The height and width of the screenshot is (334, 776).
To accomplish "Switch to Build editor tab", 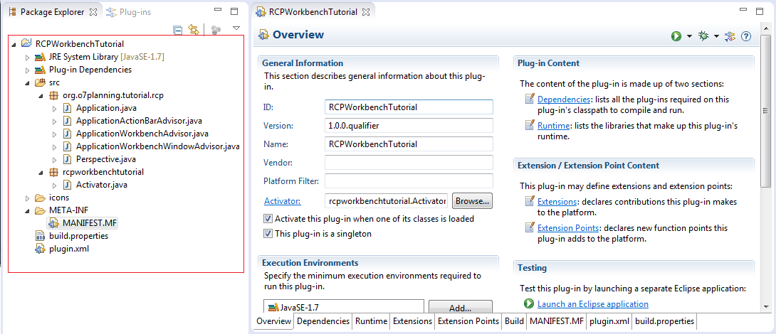I will tap(514, 321).
